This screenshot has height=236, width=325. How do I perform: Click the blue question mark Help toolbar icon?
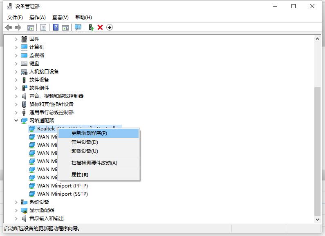pyautogui.click(x=56, y=27)
